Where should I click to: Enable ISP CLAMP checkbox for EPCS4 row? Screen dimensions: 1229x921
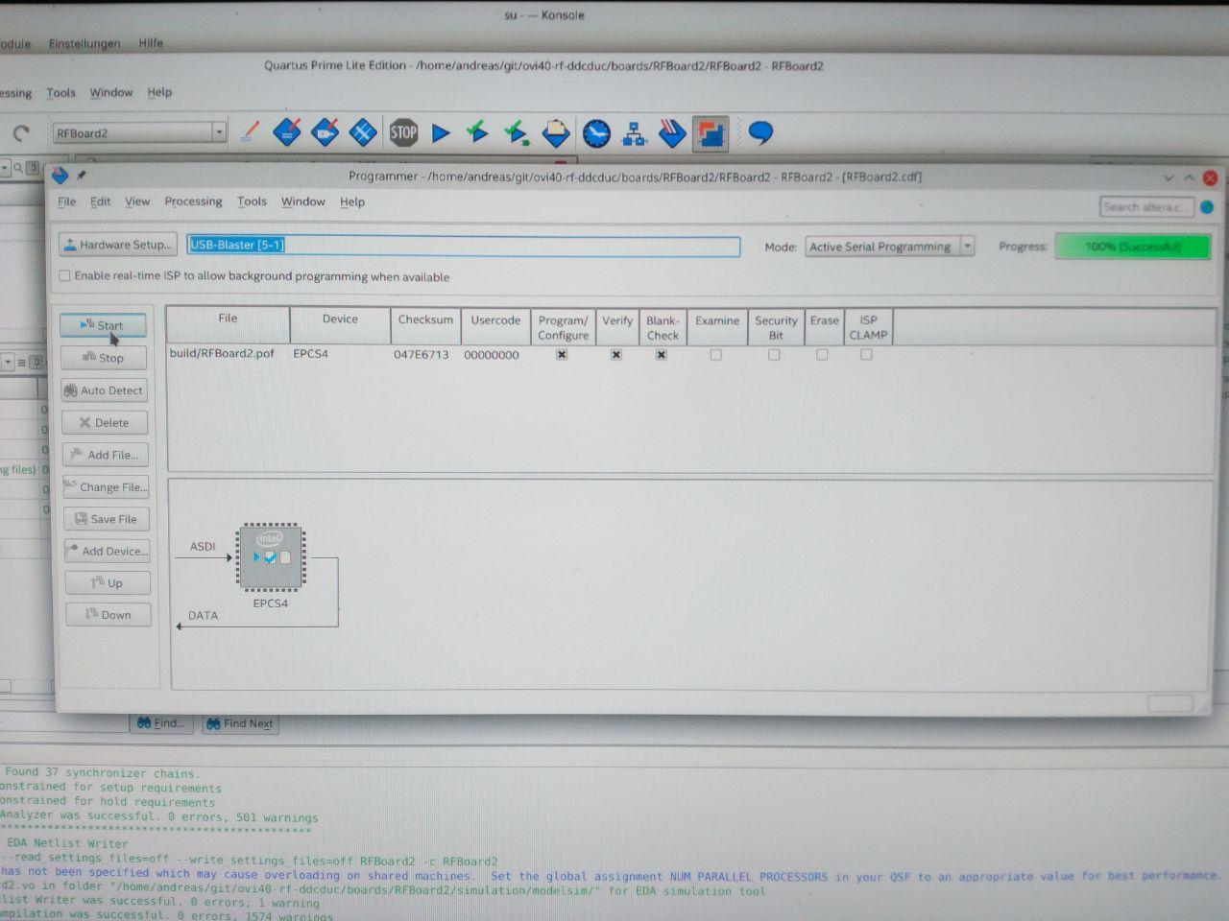pyautogui.click(x=866, y=355)
